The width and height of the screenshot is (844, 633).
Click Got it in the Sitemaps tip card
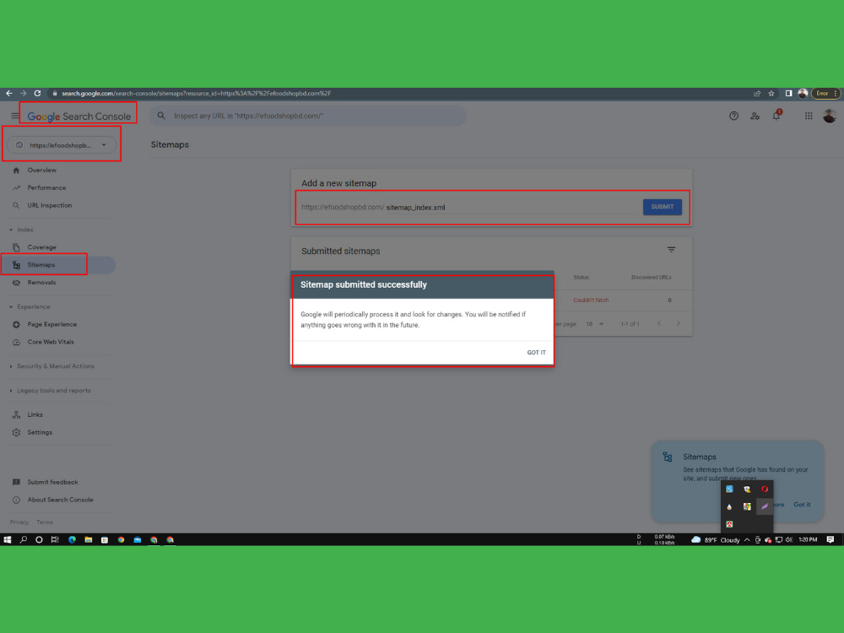[x=802, y=505]
